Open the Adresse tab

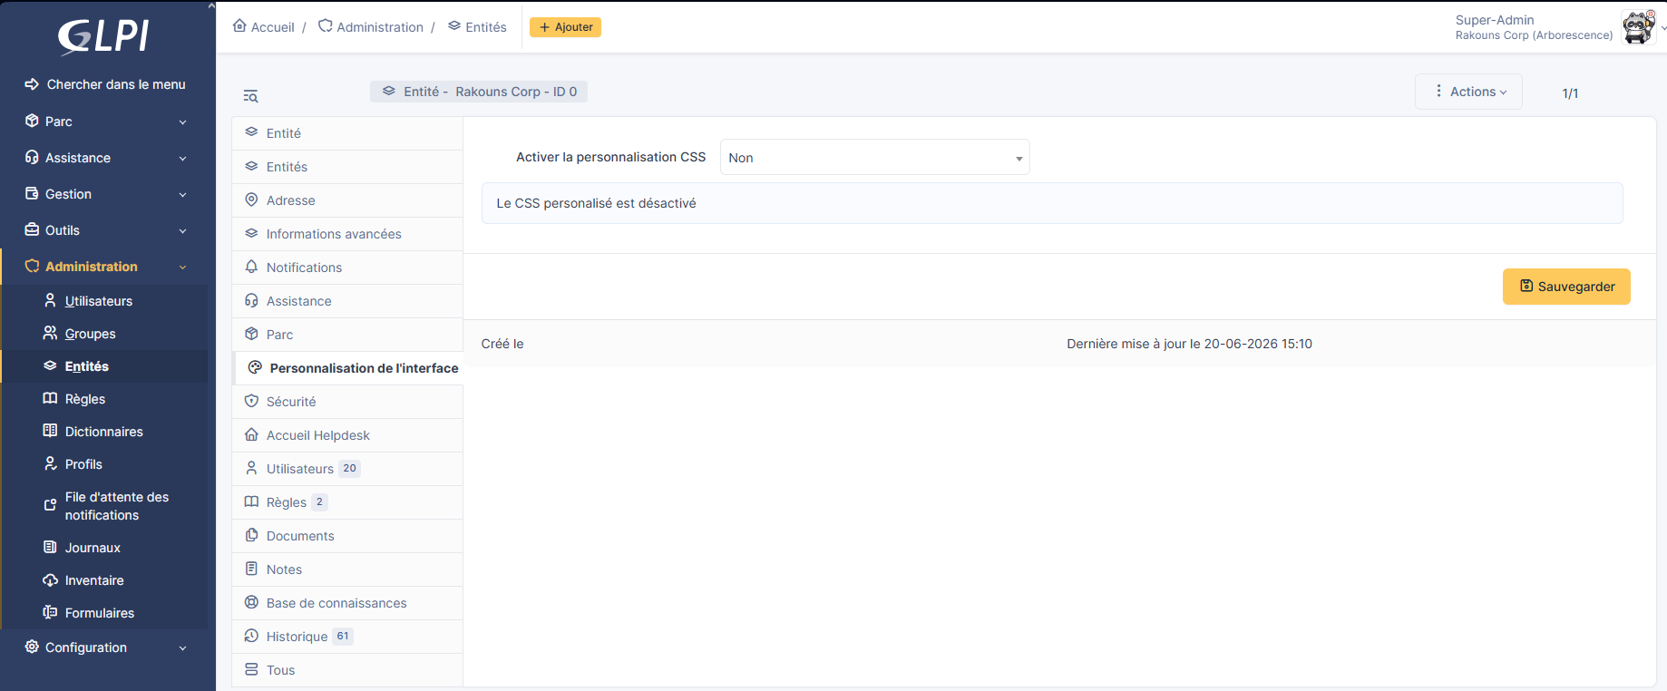[x=347, y=200]
